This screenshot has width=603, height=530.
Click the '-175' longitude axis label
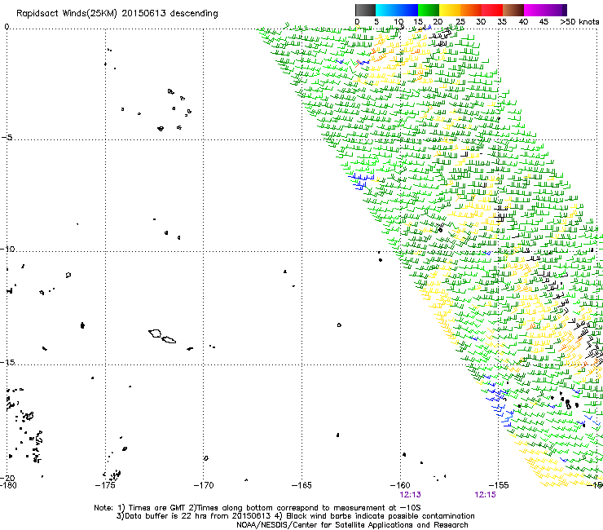click(105, 485)
